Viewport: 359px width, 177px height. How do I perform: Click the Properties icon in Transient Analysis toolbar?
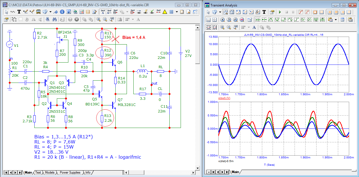272,12
